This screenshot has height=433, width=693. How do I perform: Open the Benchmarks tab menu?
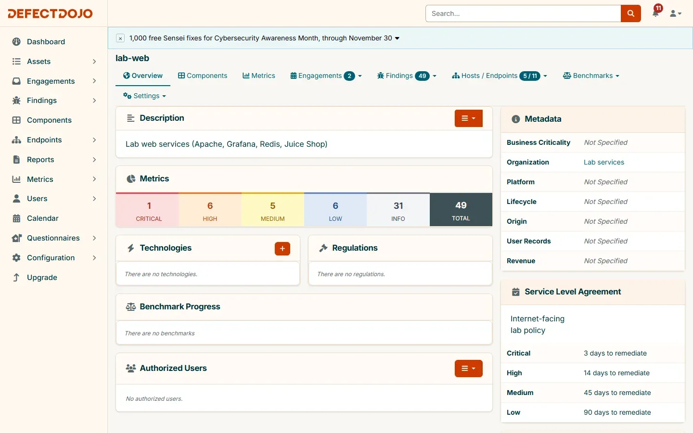[x=591, y=76]
